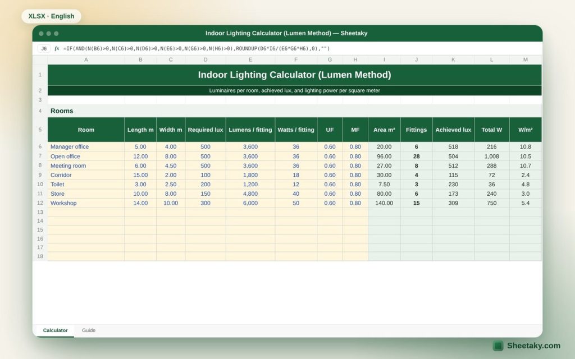The image size is (575, 359).
Task: Click the formula bar text
Action: coord(197,48)
